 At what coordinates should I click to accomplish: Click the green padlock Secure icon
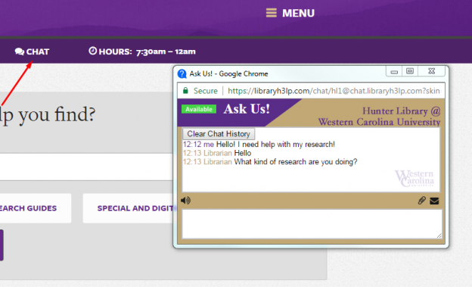coord(185,90)
